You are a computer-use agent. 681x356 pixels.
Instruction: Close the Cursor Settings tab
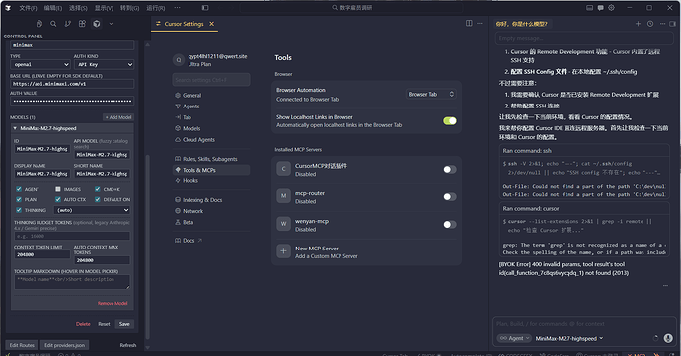[x=212, y=24]
